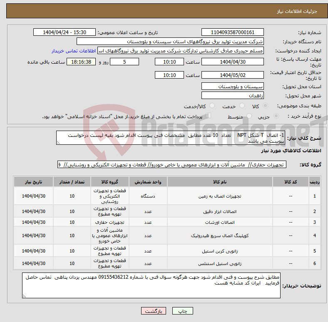Select the خدمت radio button
Viewport: 328px width, 322px height.
click(x=242, y=106)
